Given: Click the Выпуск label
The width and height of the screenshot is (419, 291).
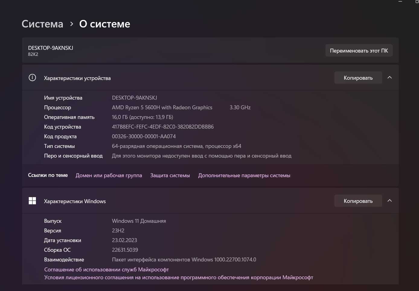Looking at the screenshot, I should (x=53, y=221).
